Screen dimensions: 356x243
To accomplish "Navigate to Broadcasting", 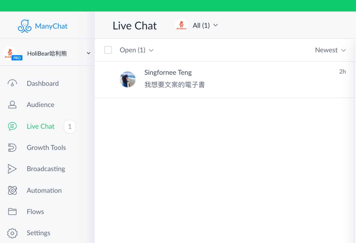I will [x=46, y=169].
